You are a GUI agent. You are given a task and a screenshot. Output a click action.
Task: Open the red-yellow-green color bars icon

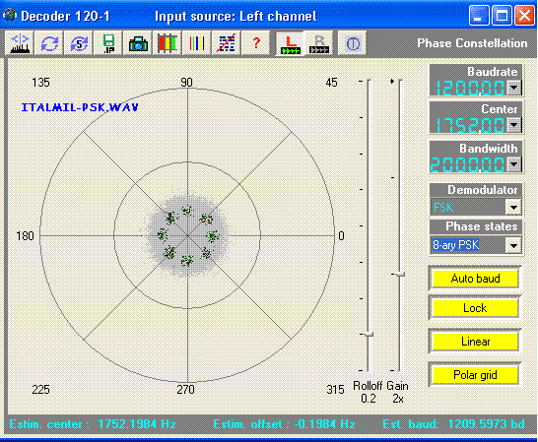click(168, 43)
